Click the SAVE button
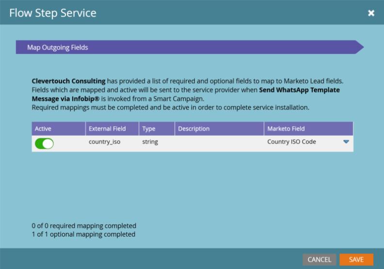 coord(356,259)
